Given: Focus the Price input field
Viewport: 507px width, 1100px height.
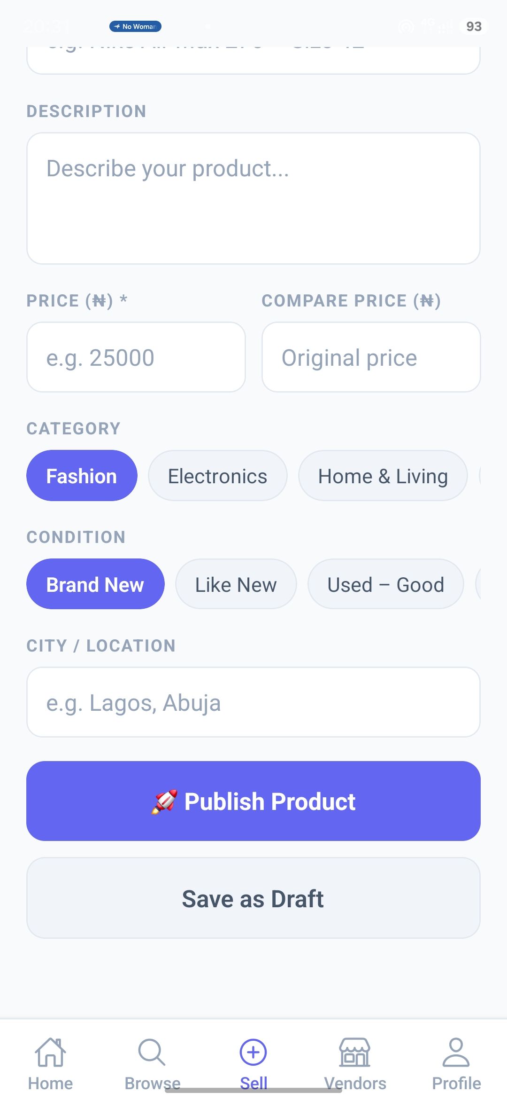Looking at the screenshot, I should (136, 357).
